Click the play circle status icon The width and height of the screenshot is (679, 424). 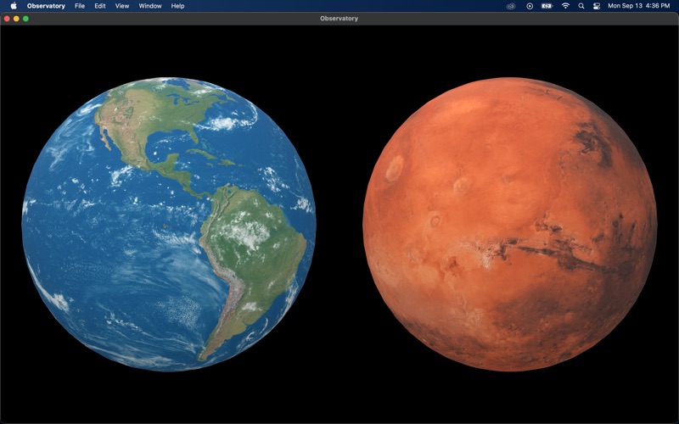pos(530,6)
